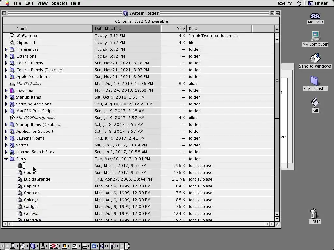The width and height of the screenshot is (334, 250).
Task: Expand the Control Panels folder
Action: [x=6, y=63]
